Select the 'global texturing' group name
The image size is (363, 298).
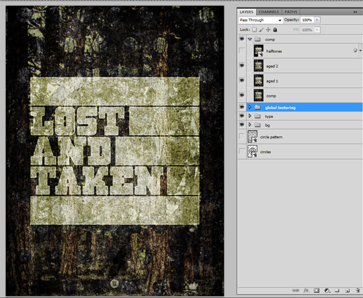click(280, 107)
